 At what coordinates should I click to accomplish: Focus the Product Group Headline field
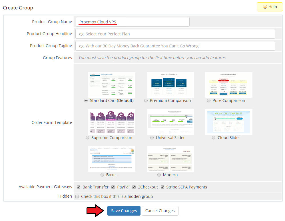[x=175, y=34]
